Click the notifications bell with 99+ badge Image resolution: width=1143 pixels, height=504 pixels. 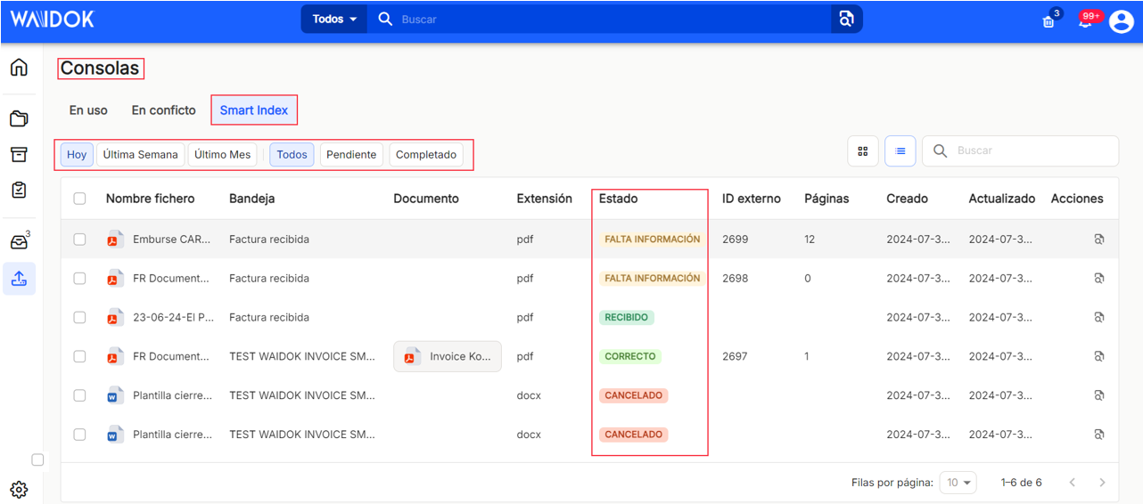pyautogui.click(x=1086, y=20)
